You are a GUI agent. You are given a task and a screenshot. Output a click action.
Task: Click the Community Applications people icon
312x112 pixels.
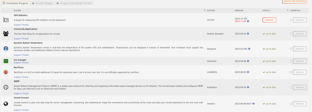pos(6,34)
